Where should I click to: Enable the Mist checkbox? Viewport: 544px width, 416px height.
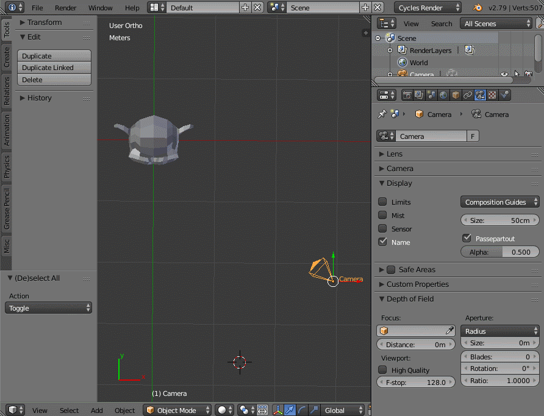pos(381,215)
